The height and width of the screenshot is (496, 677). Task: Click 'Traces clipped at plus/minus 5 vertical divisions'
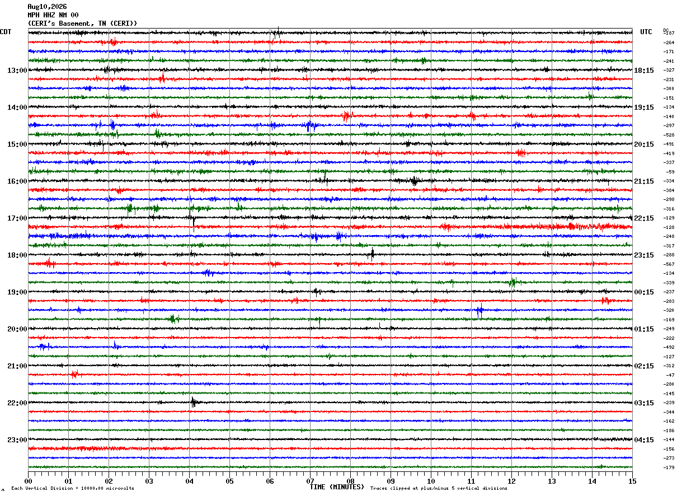tap(439, 489)
